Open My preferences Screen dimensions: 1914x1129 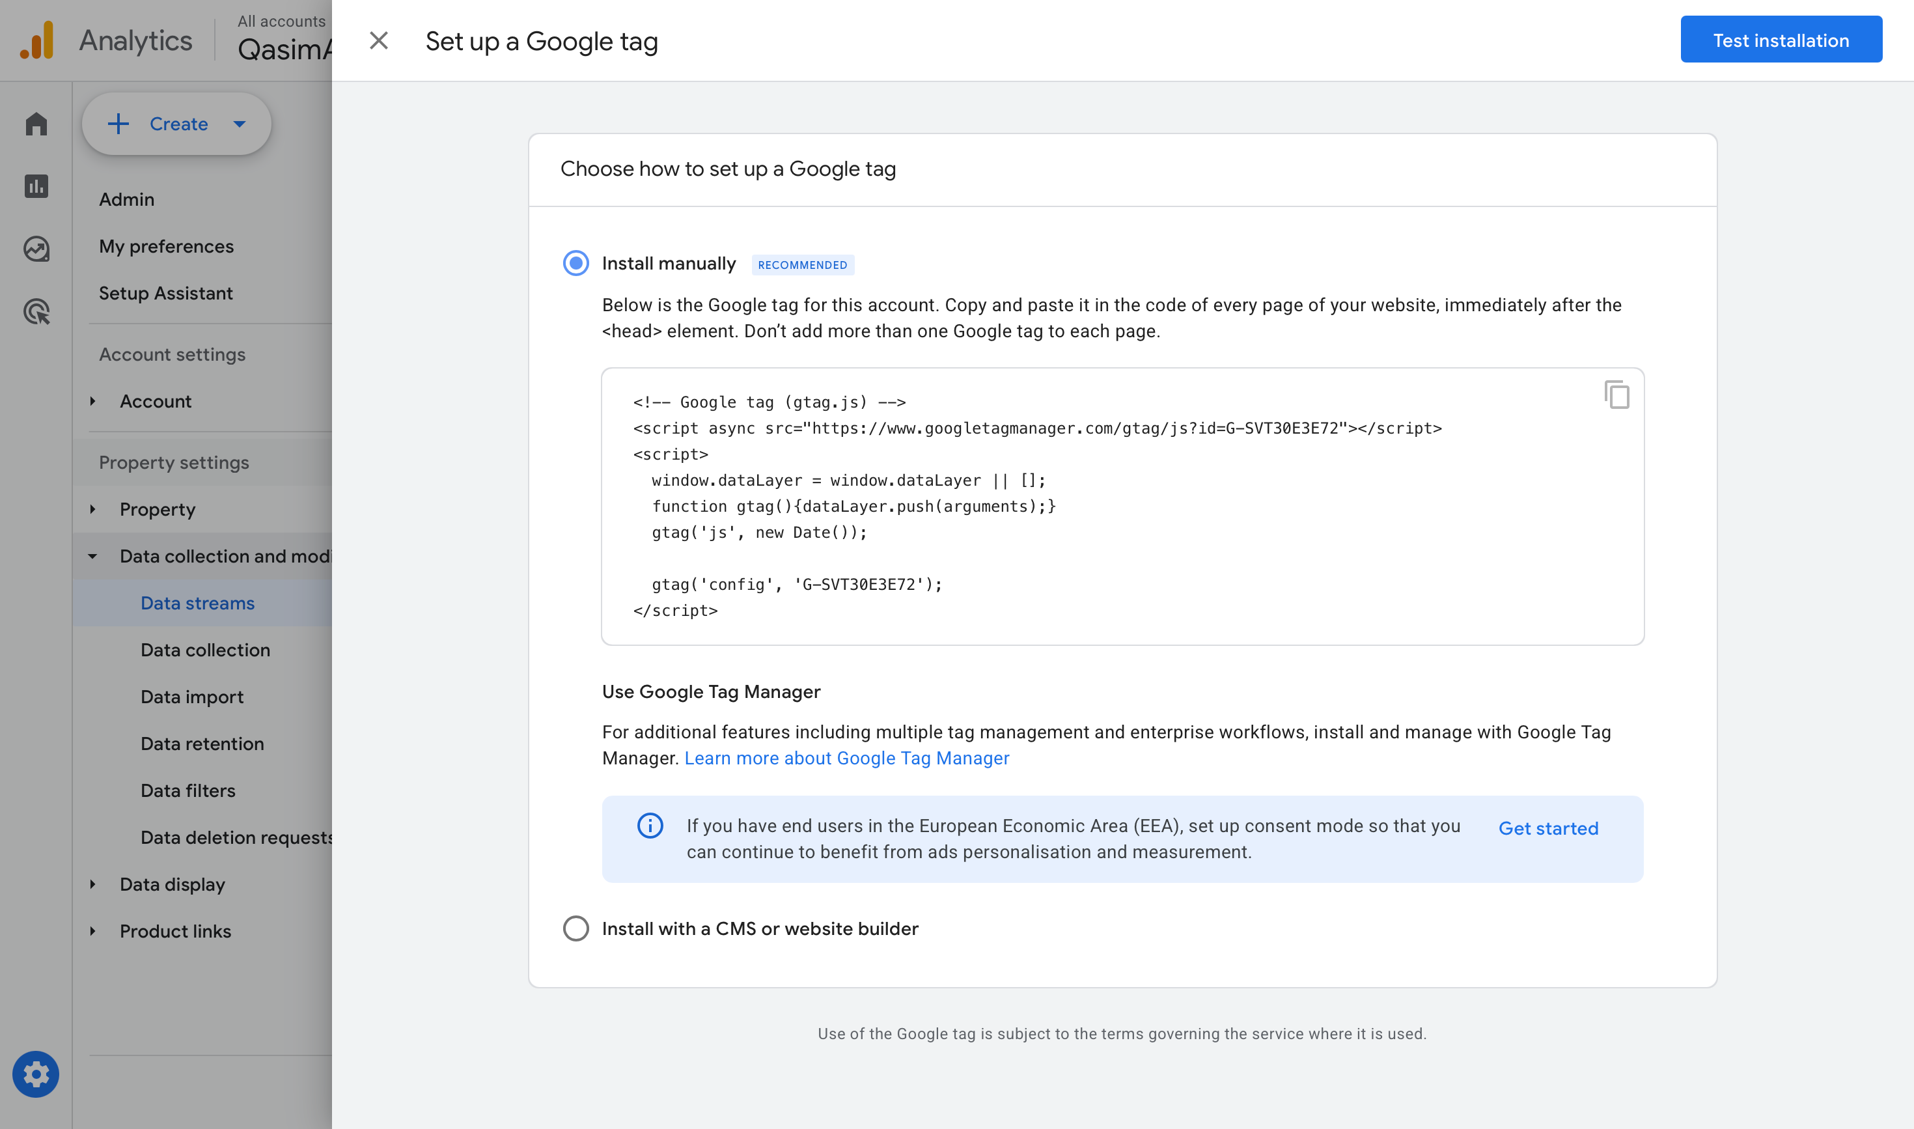click(x=166, y=247)
